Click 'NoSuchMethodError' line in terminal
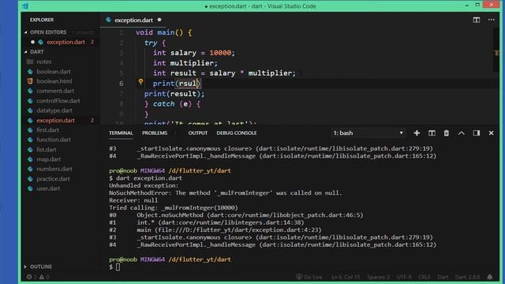The height and width of the screenshot is (284, 505). click(226, 192)
